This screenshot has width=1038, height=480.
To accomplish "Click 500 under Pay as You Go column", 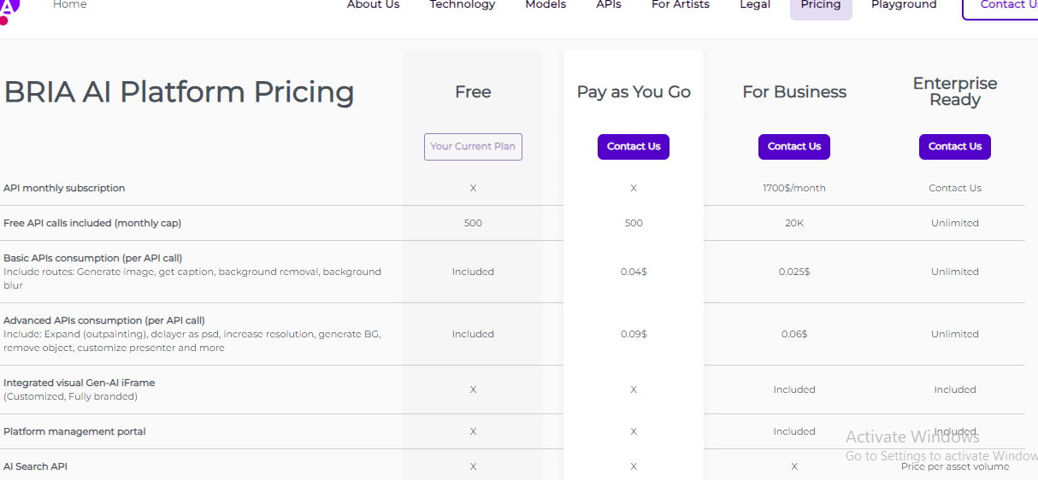I will [634, 223].
